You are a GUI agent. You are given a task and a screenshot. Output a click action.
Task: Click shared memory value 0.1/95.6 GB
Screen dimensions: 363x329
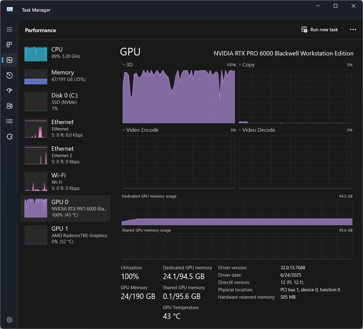click(182, 296)
